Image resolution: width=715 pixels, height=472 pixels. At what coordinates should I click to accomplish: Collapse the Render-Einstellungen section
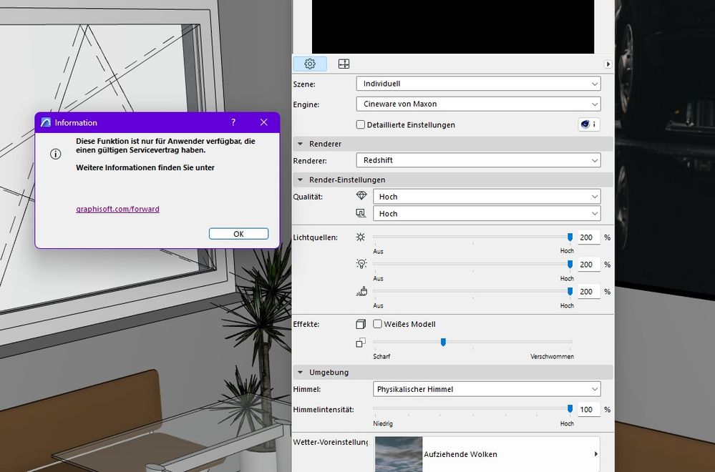pos(300,180)
